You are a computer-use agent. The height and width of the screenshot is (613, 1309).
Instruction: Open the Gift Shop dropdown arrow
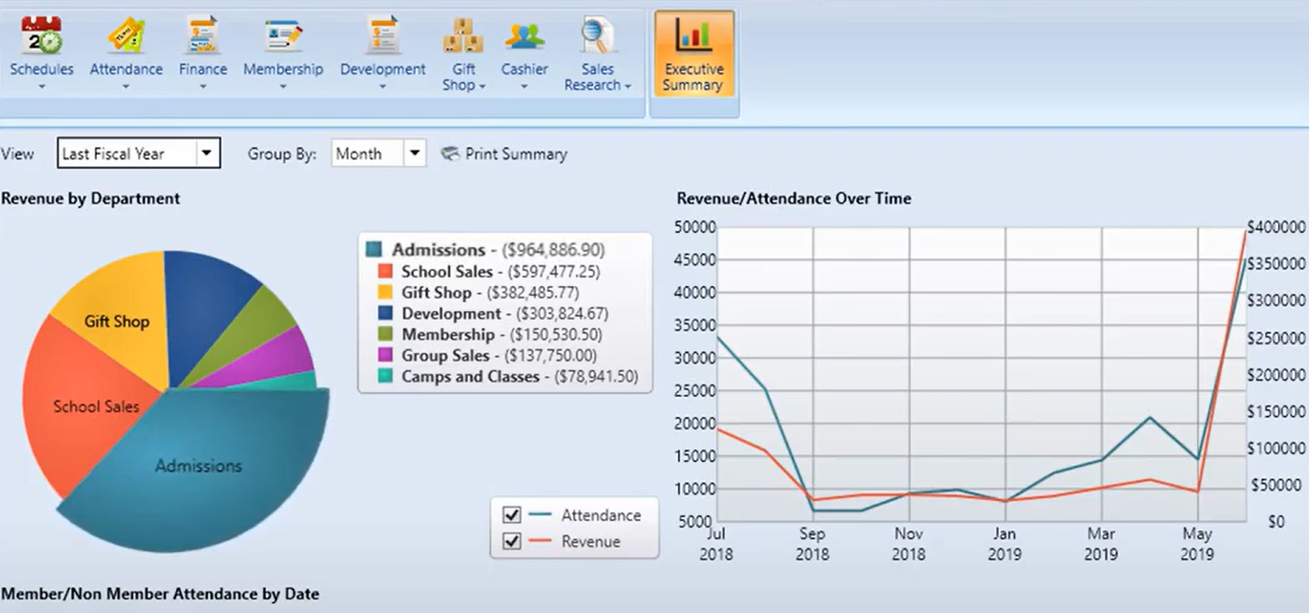[x=483, y=86]
